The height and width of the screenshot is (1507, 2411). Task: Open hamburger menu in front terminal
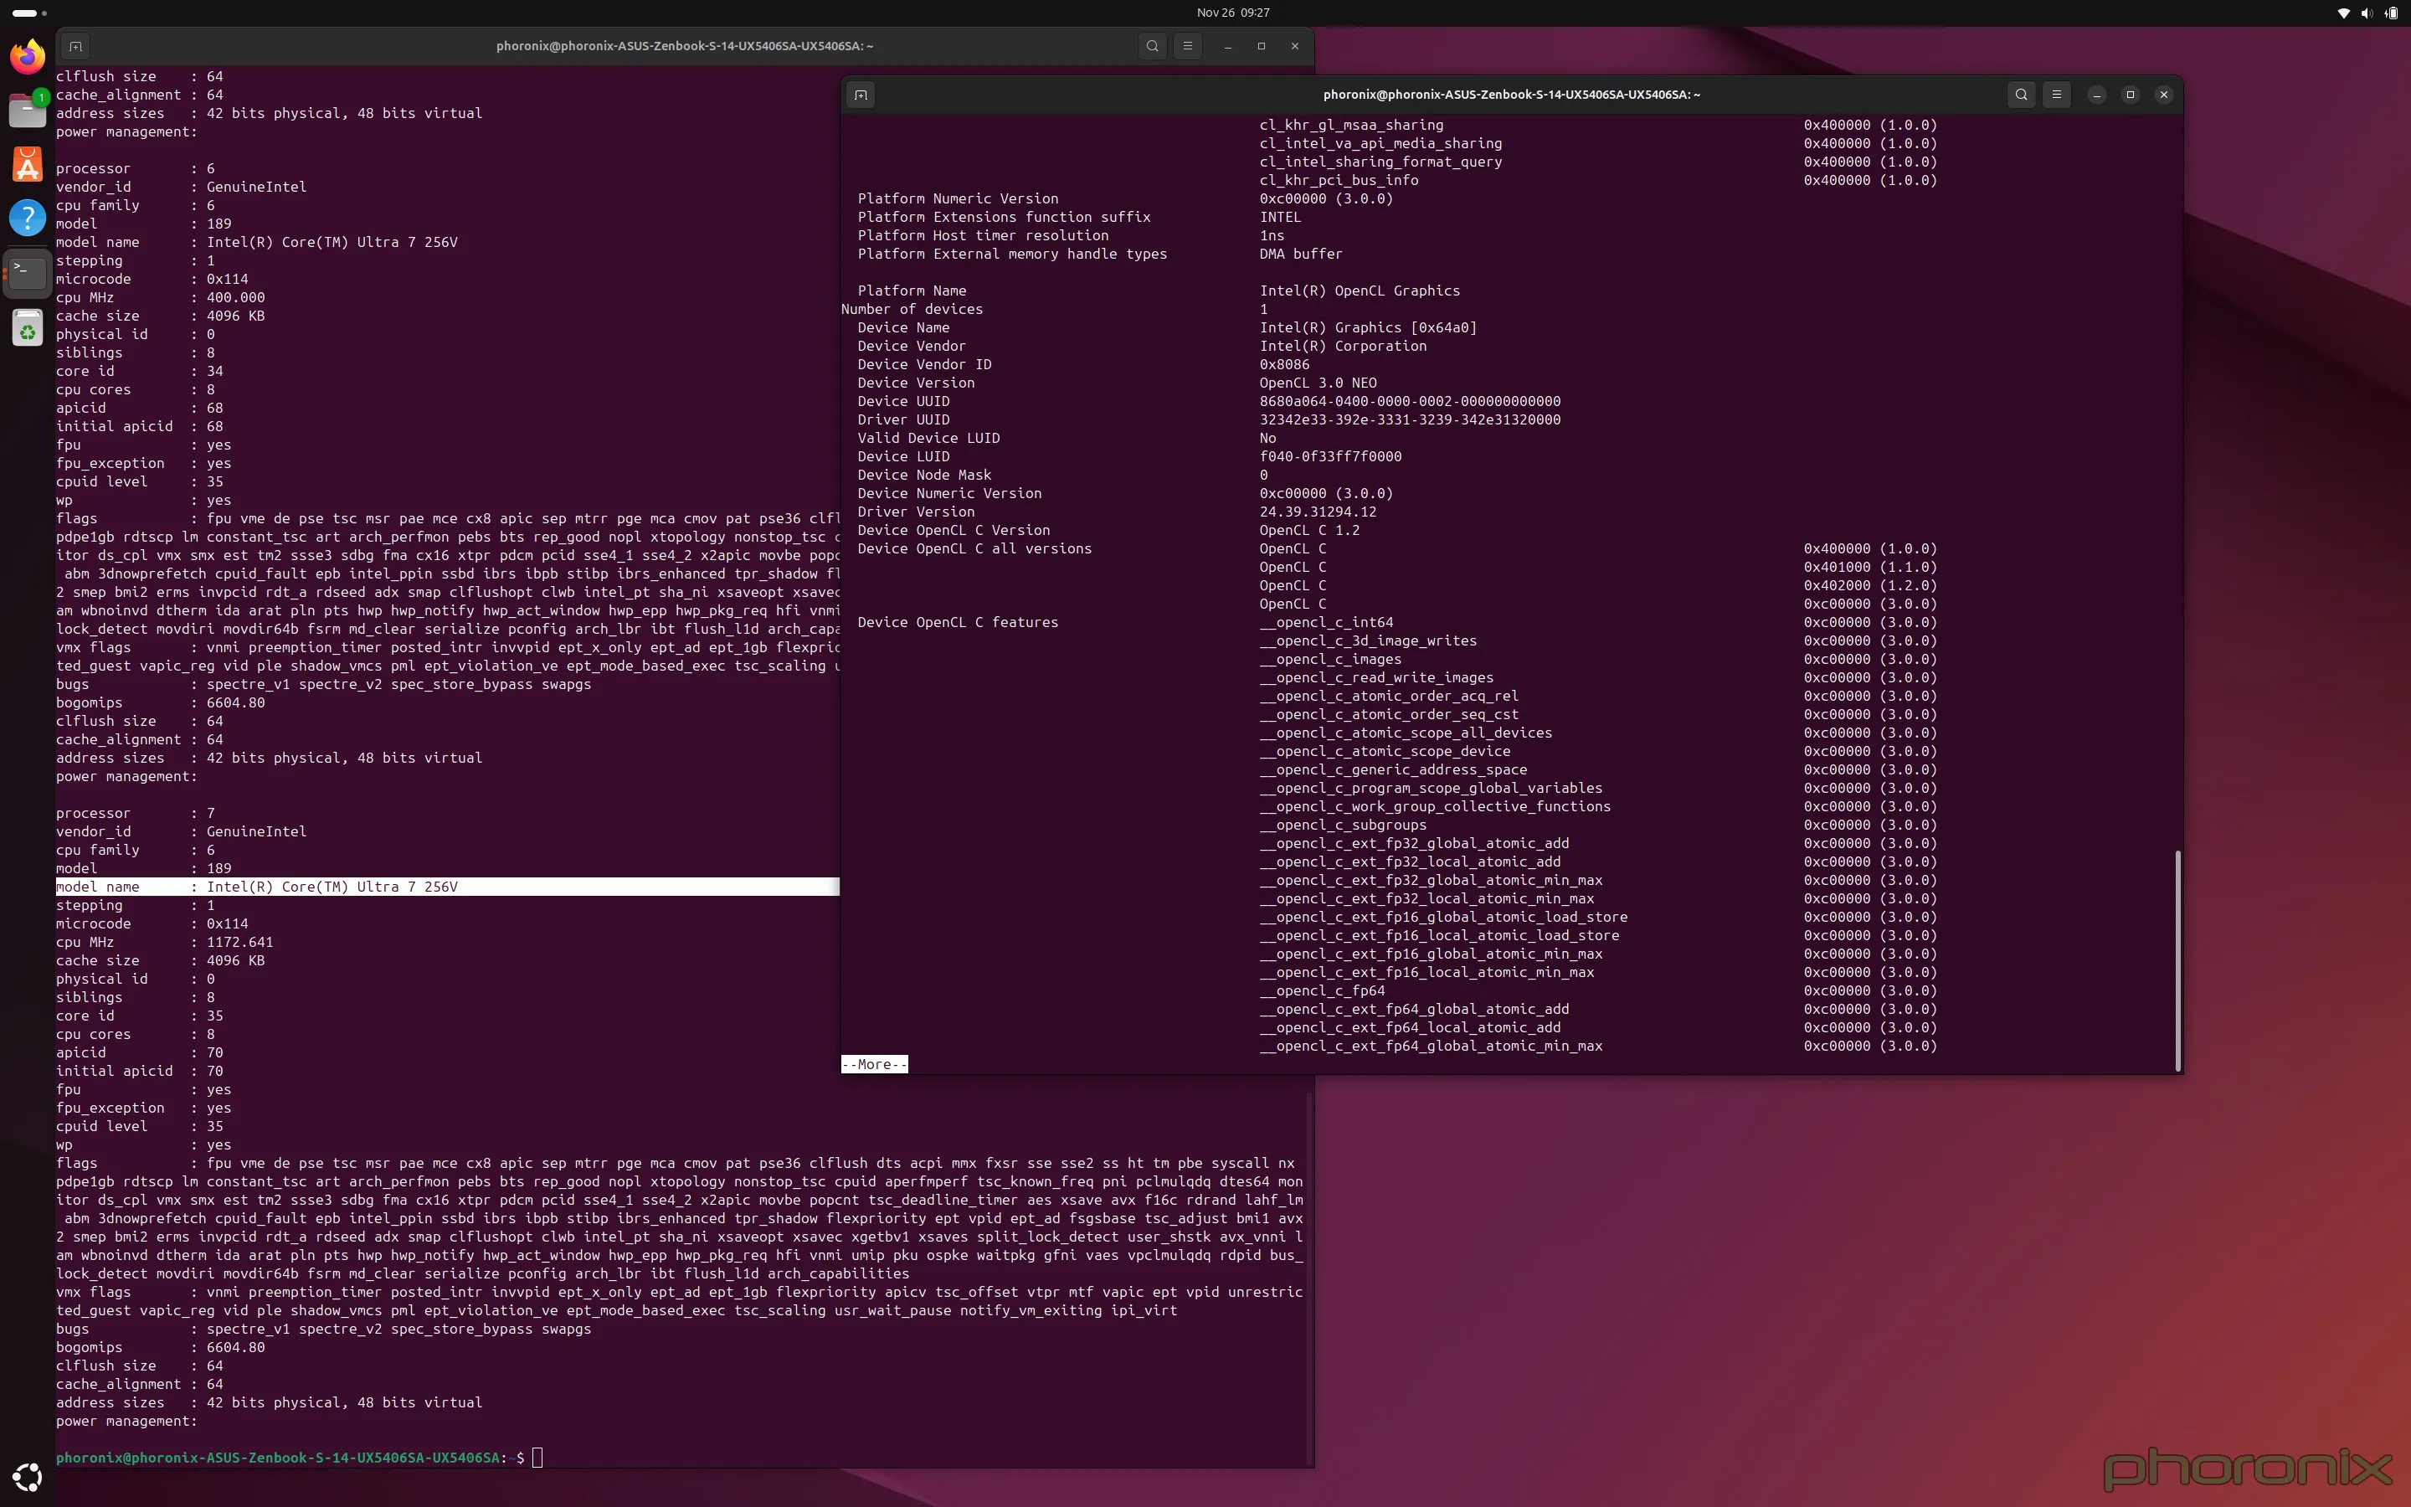pos(2056,95)
